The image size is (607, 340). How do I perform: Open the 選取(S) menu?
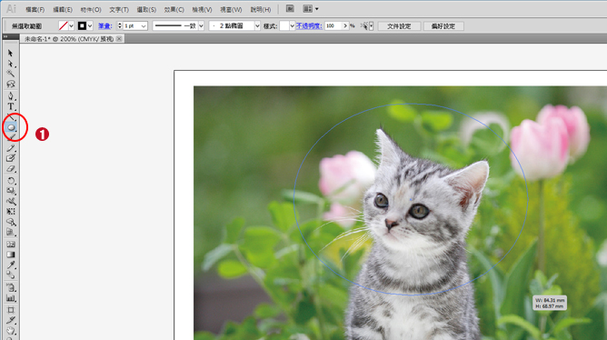pos(146,9)
